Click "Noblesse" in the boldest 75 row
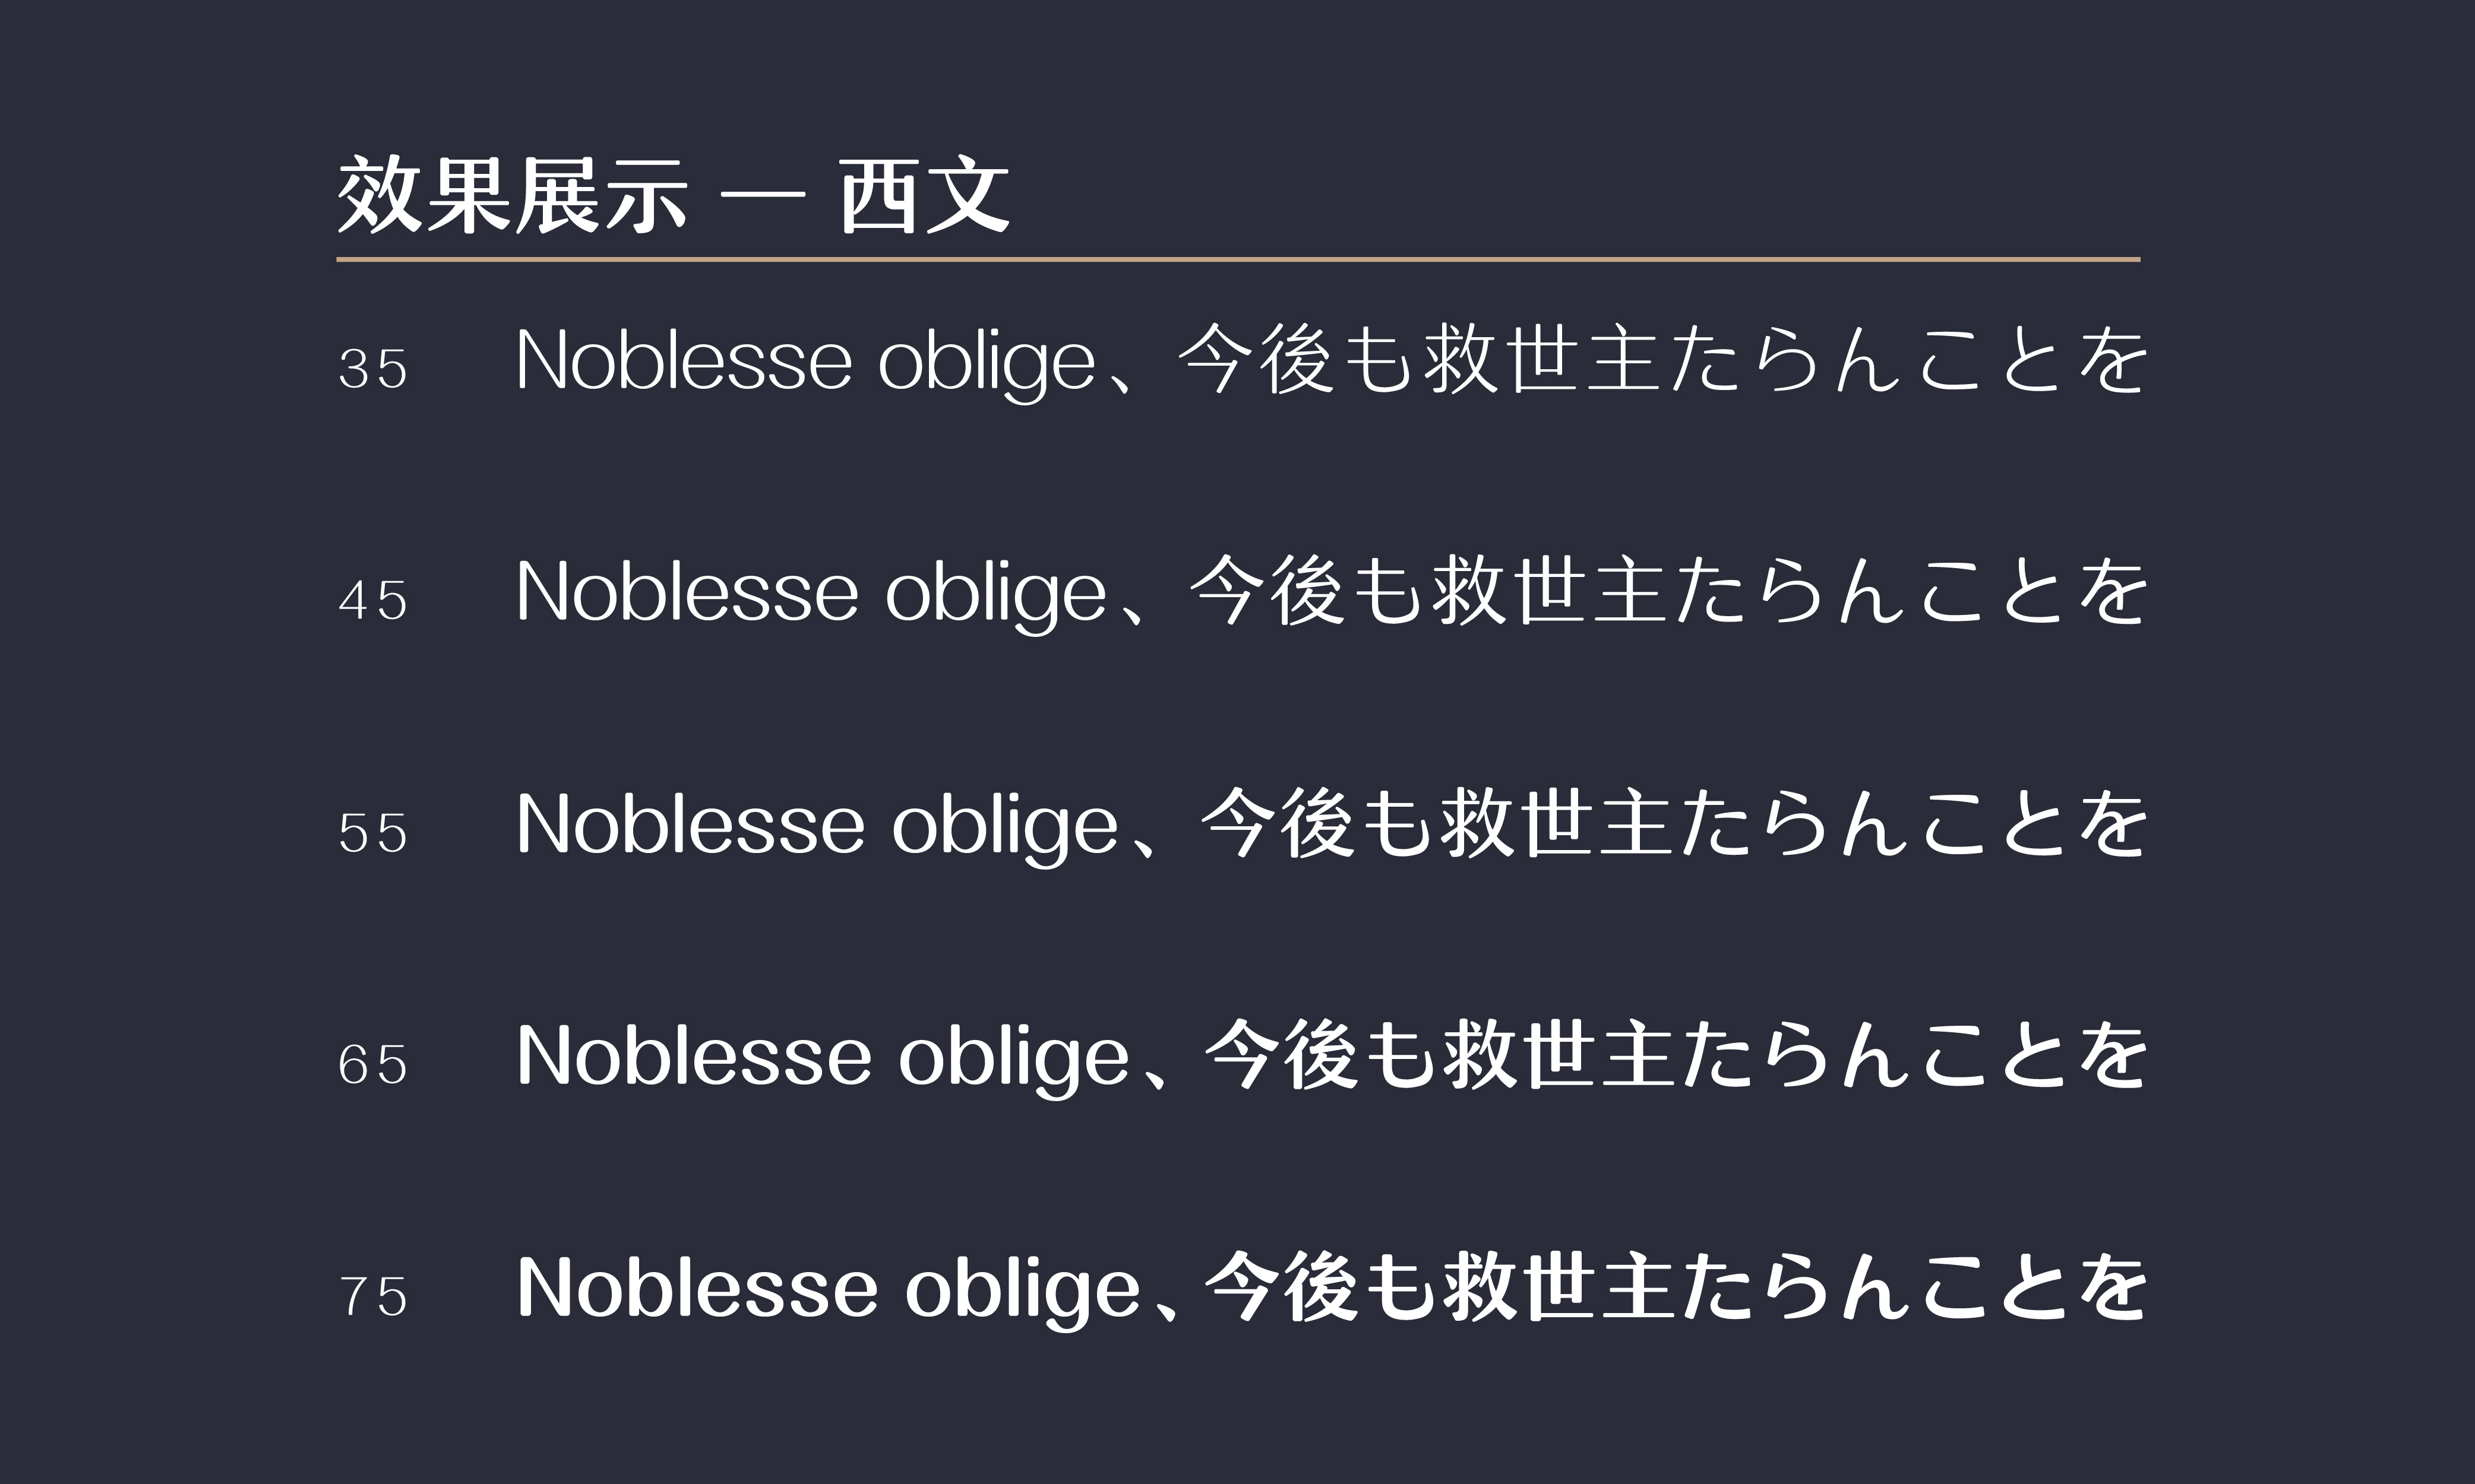This screenshot has width=2475, height=1484. tap(697, 1288)
